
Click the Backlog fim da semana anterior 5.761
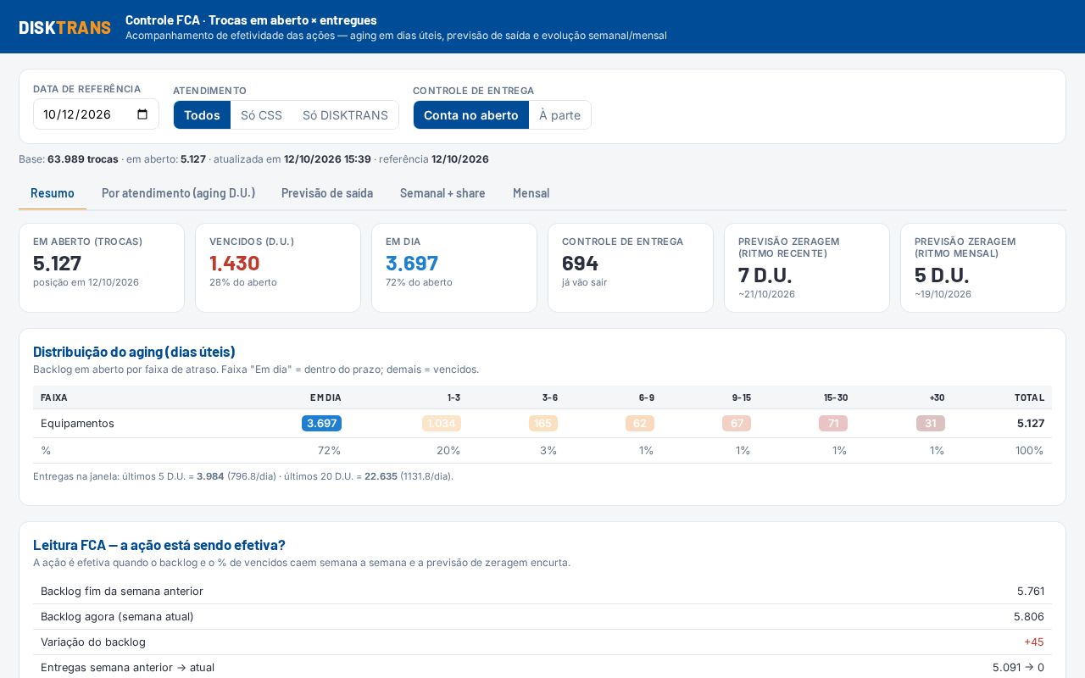point(1031,591)
